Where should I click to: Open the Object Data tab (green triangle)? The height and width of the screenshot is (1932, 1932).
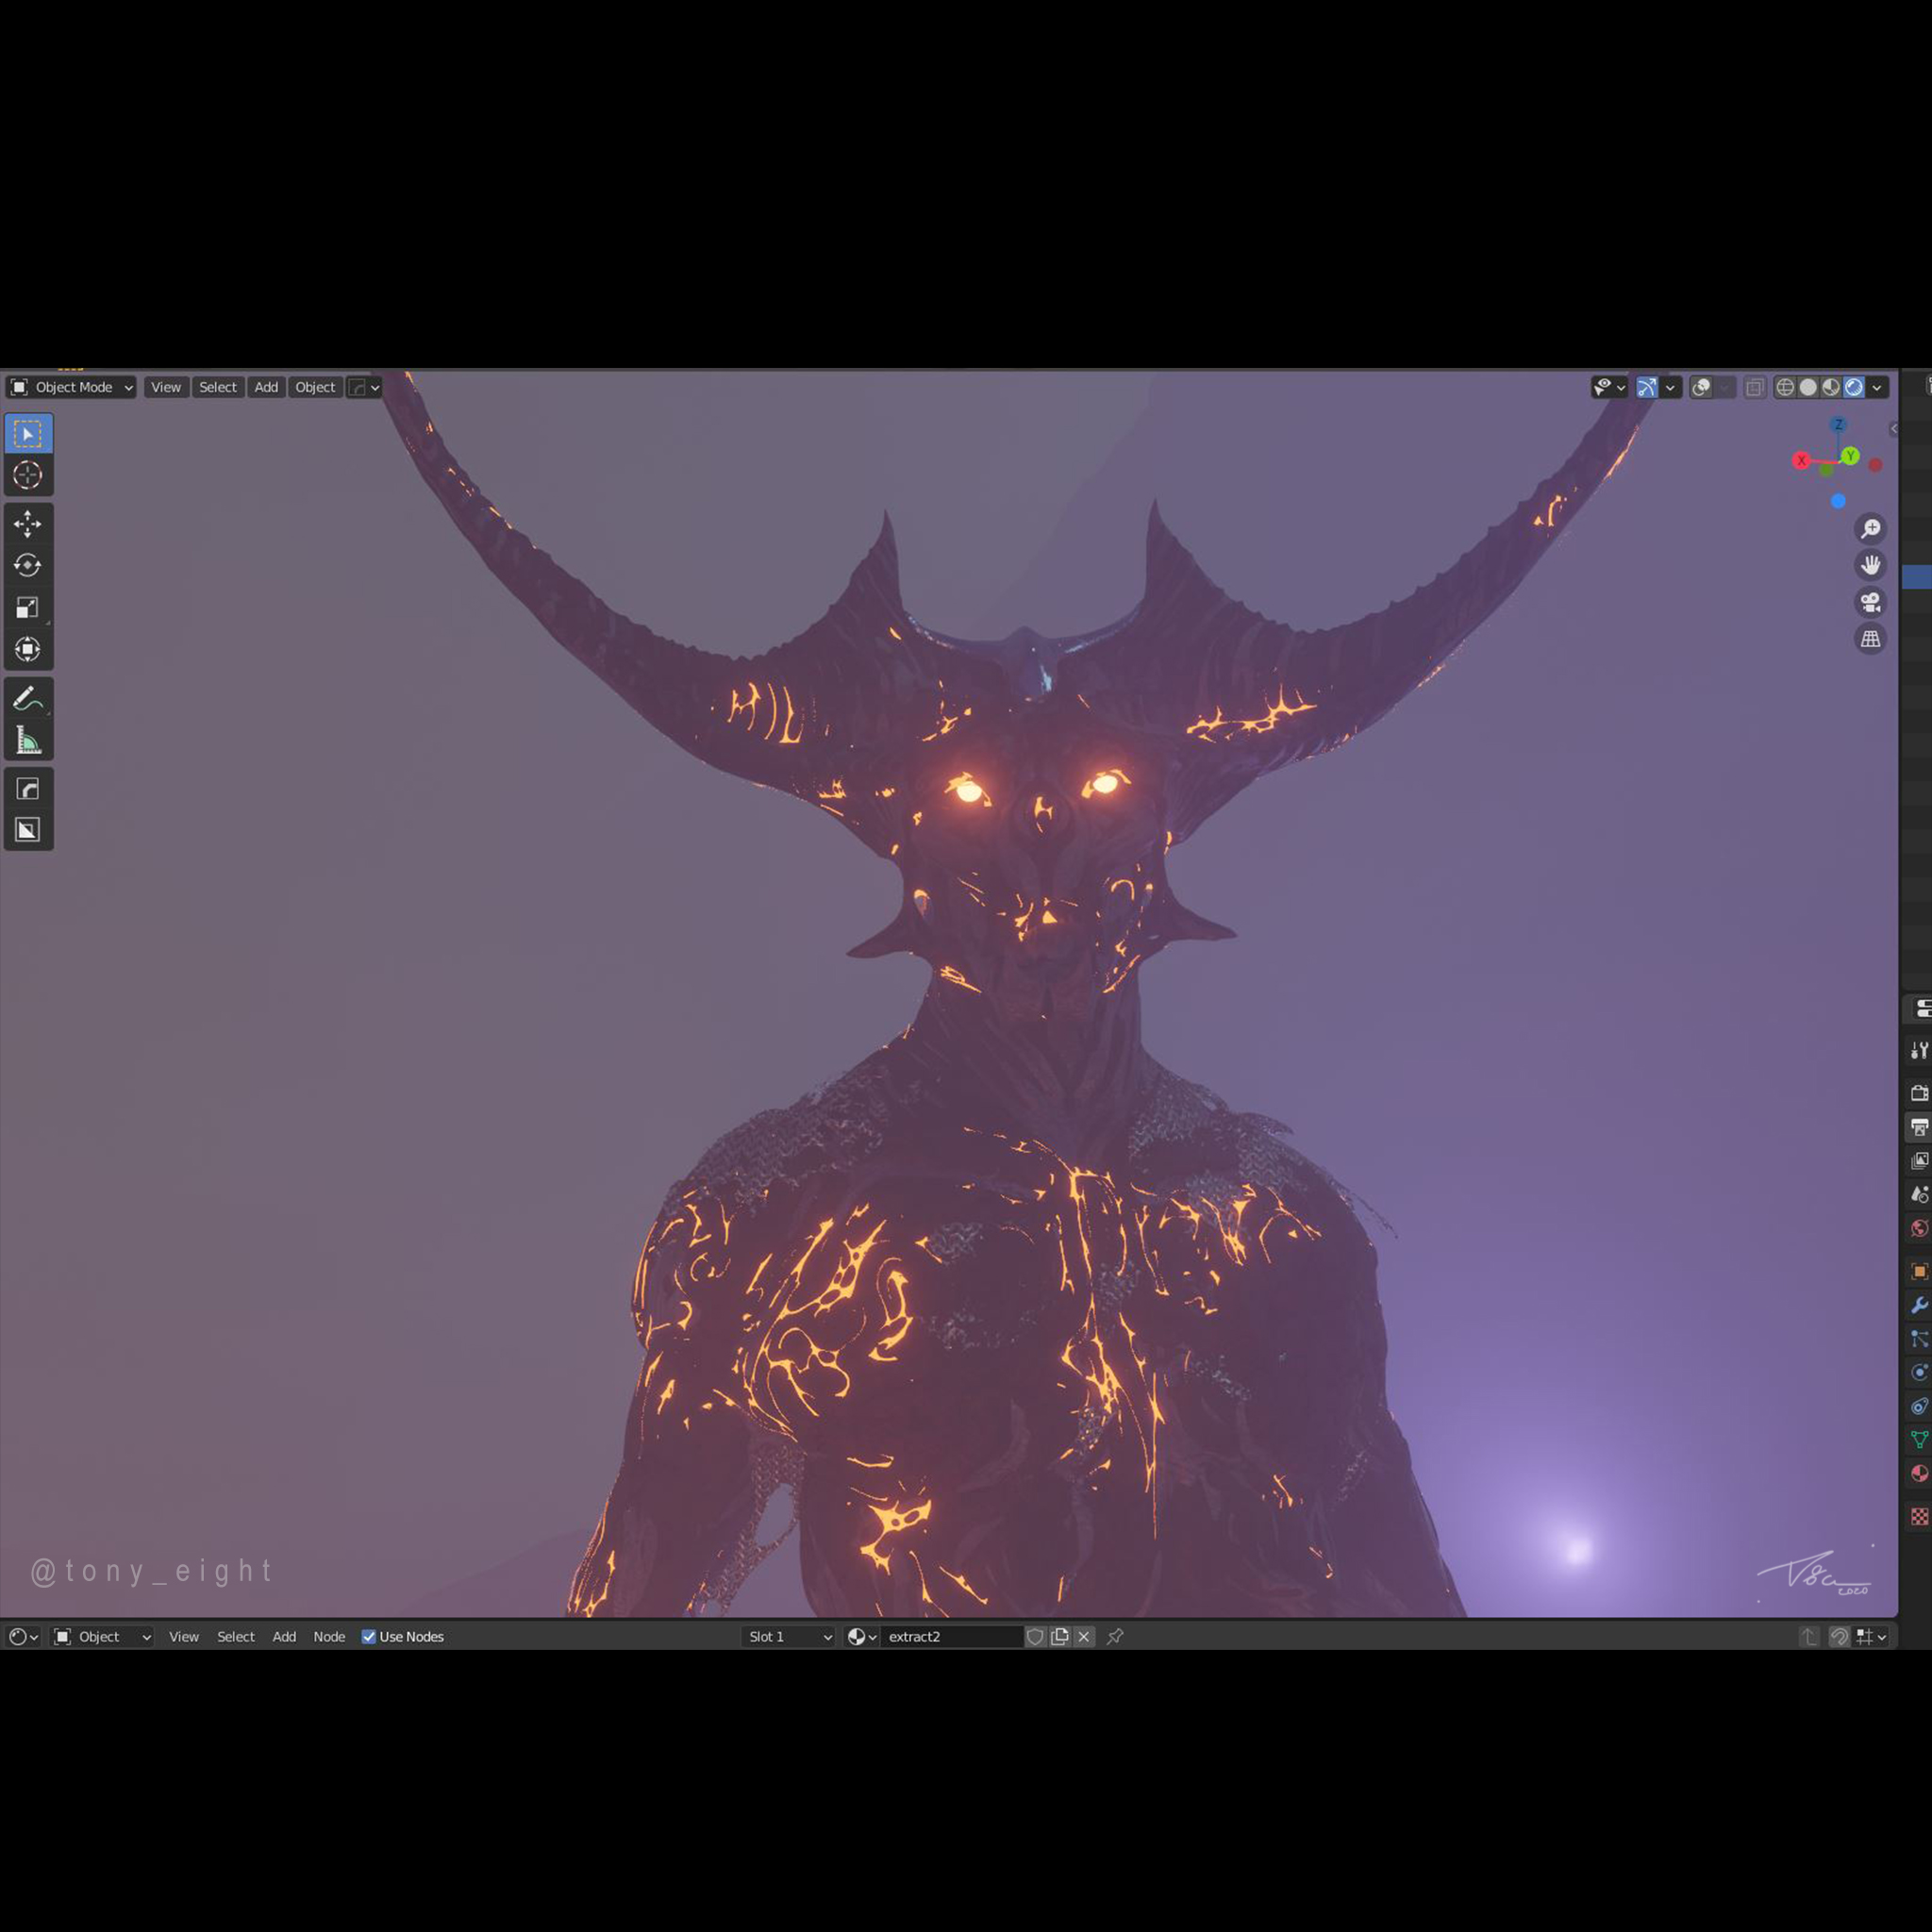1919,1440
